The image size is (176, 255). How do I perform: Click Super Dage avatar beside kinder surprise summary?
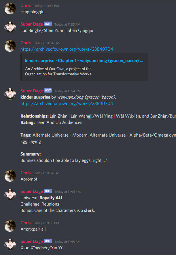(x=10, y=94)
